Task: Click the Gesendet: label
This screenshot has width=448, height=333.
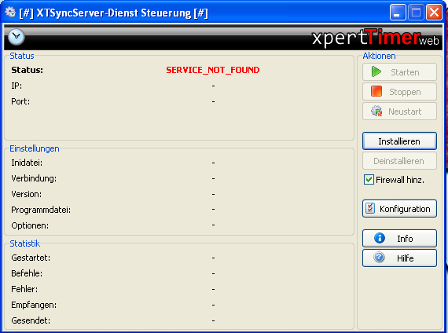Action: pos(31,320)
